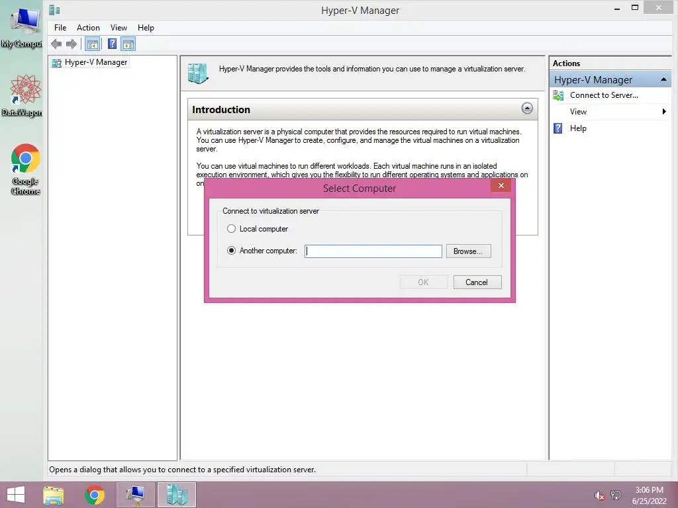
Task: Open My Computer desktop icon
Action: point(24,26)
